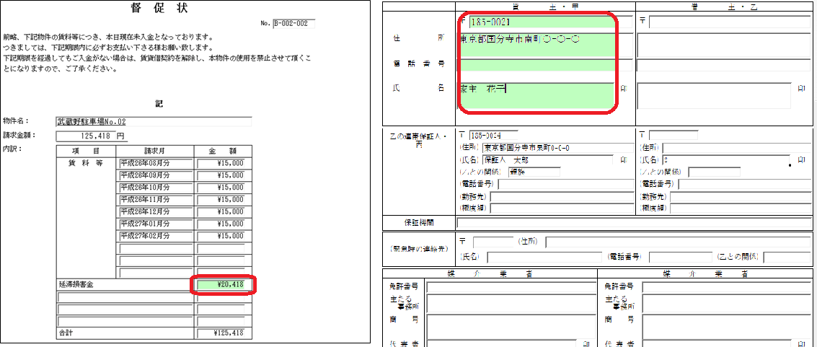This screenshot has height=347, width=817.
Task: Click the highlighted late fee amount ¥20,418
Action: click(x=224, y=285)
